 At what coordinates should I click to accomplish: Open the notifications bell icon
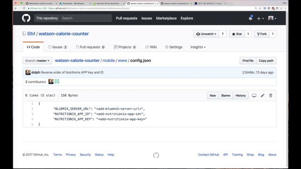[x=250, y=18]
